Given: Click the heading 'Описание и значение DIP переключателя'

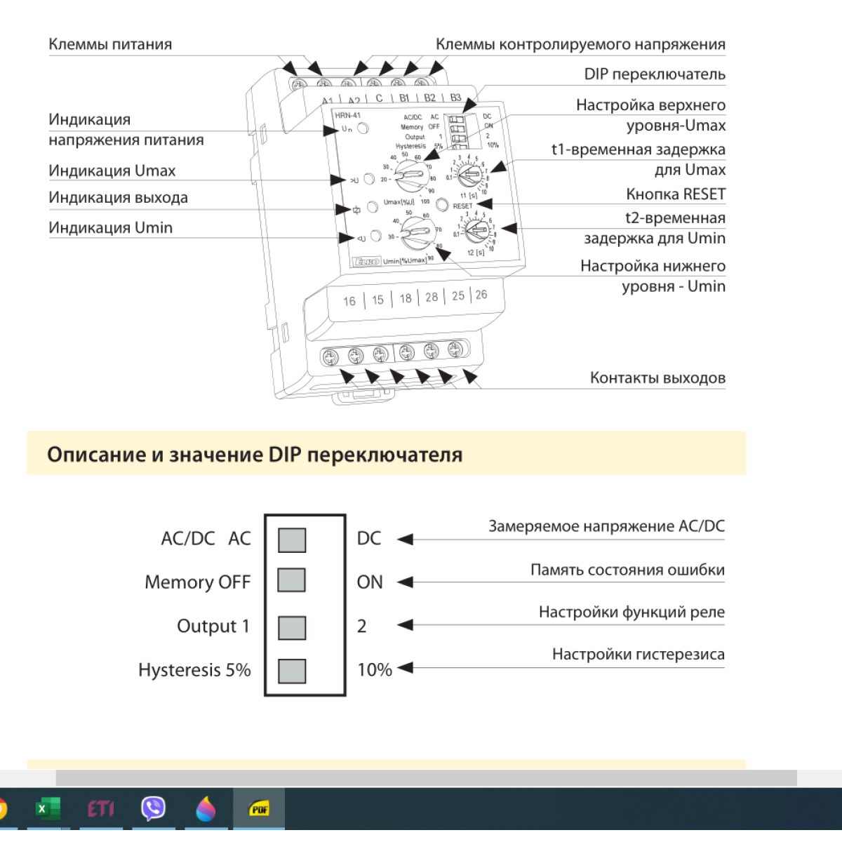Looking at the screenshot, I should point(255,455).
